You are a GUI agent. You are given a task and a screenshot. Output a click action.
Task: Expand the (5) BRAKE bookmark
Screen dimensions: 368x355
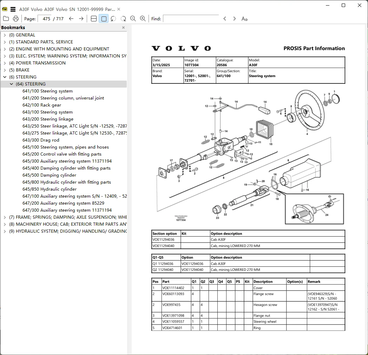click(5, 70)
